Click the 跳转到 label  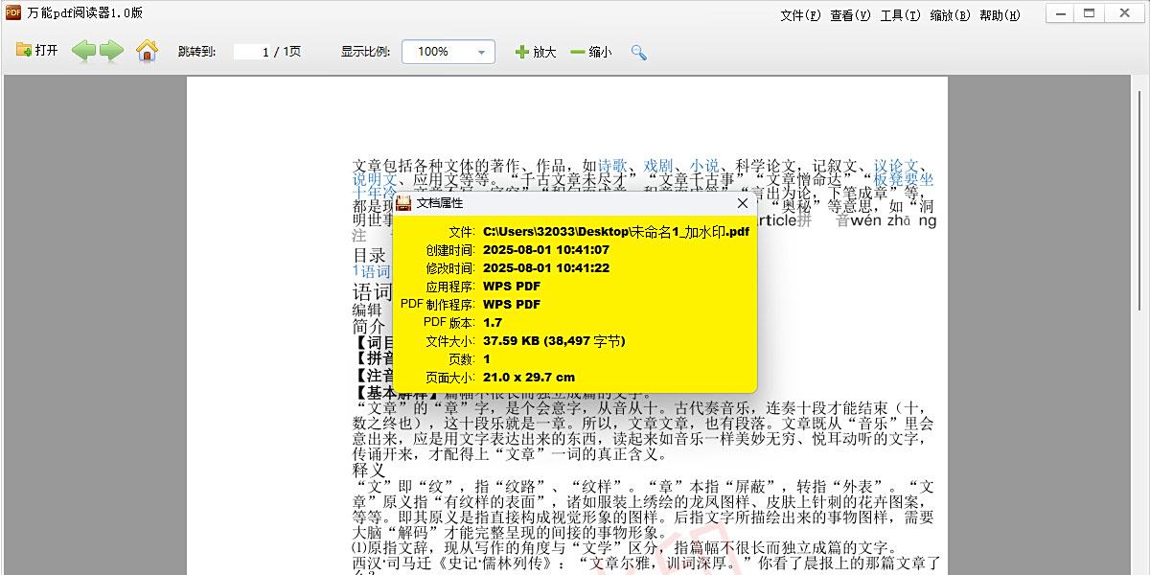(197, 52)
